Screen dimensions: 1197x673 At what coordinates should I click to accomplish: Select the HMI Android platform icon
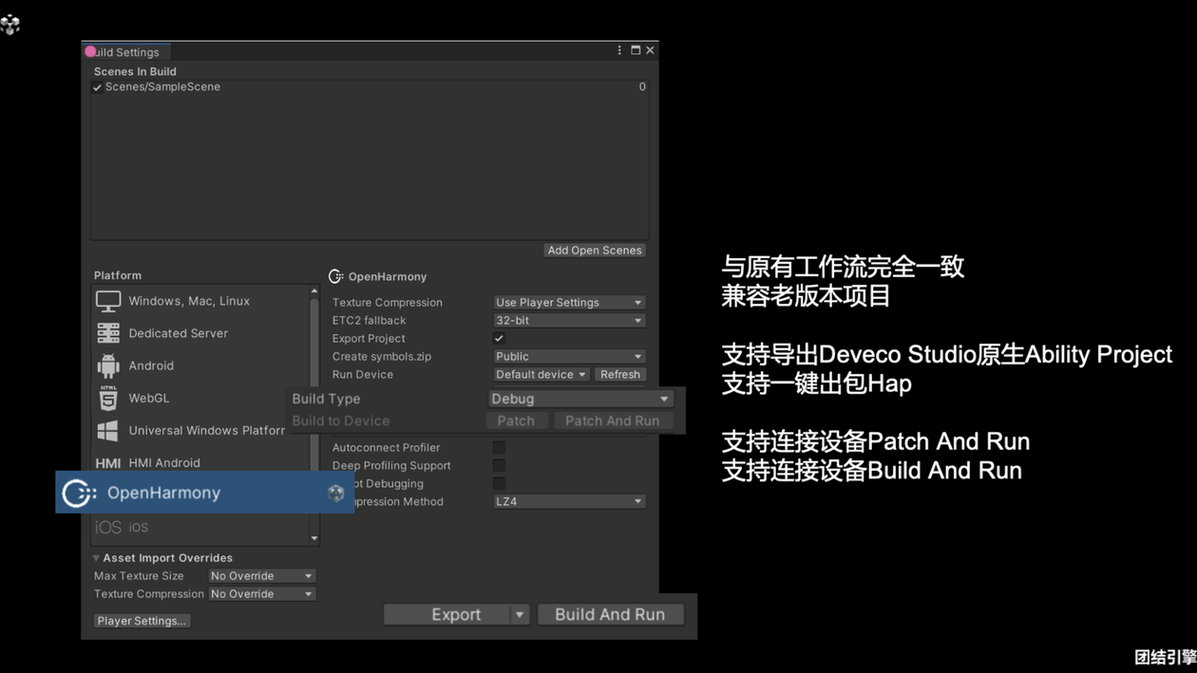coord(106,462)
